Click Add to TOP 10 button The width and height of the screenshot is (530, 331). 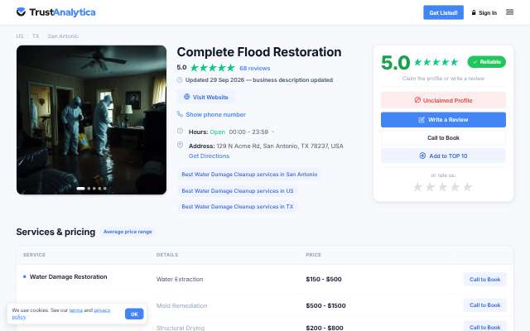tap(443, 156)
